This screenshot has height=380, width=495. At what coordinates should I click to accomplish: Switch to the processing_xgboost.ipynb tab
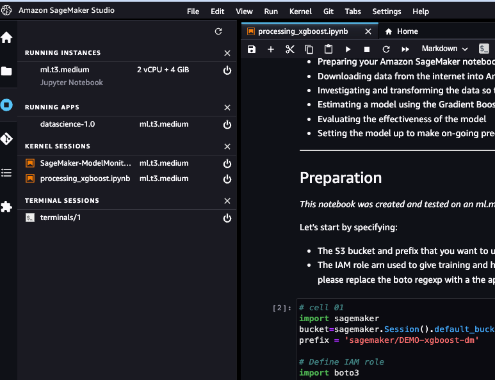tap(303, 31)
